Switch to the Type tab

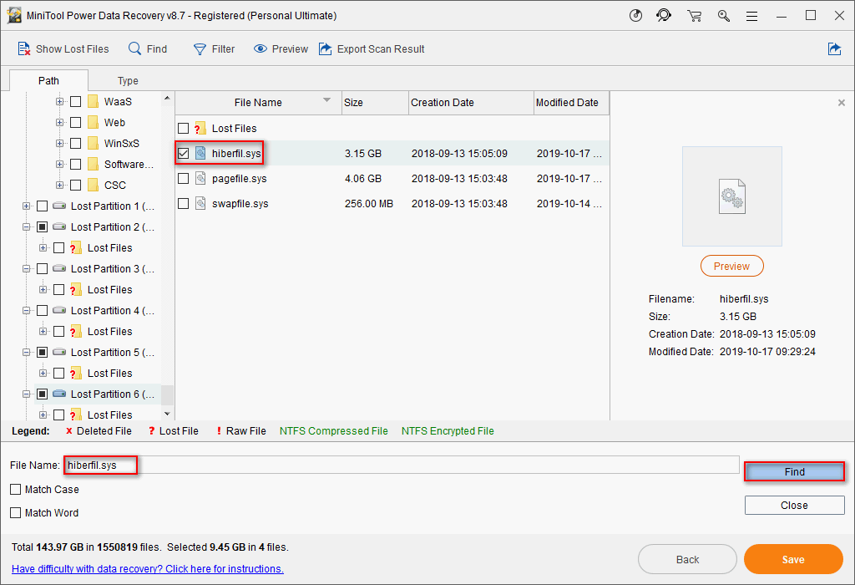(x=128, y=81)
